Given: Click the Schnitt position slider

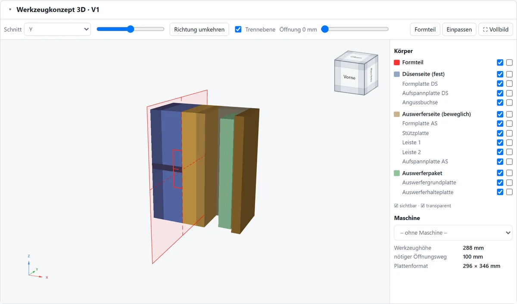Looking at the screenshot, I should pos(131,29).
